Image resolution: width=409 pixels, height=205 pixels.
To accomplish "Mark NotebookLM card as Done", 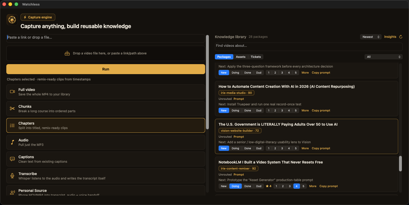I will click(x=248, y=186).
